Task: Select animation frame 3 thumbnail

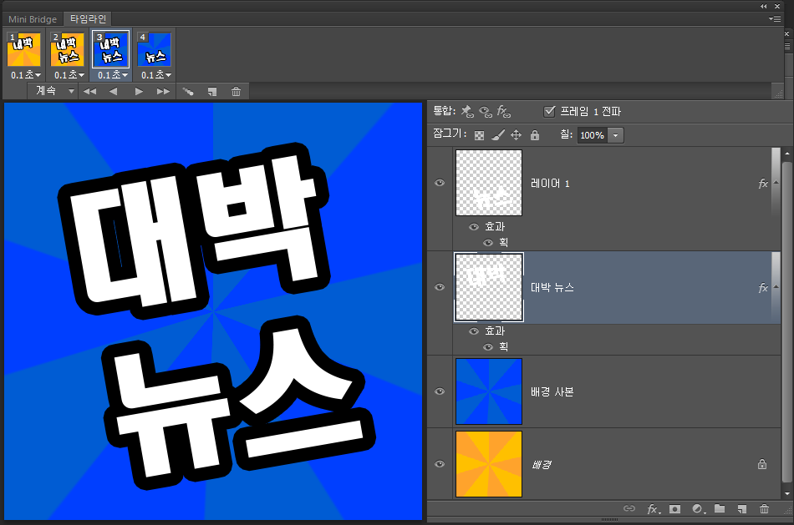Action: click(111, 49)
